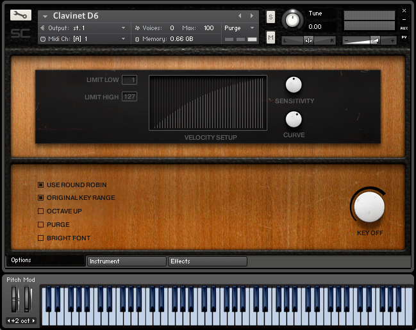Click the KEY OFF knob

(369, 207)
